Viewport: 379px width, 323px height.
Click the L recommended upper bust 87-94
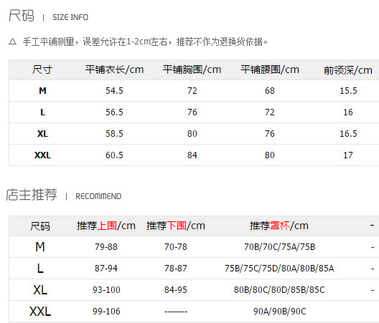click(x=106, y=269)
